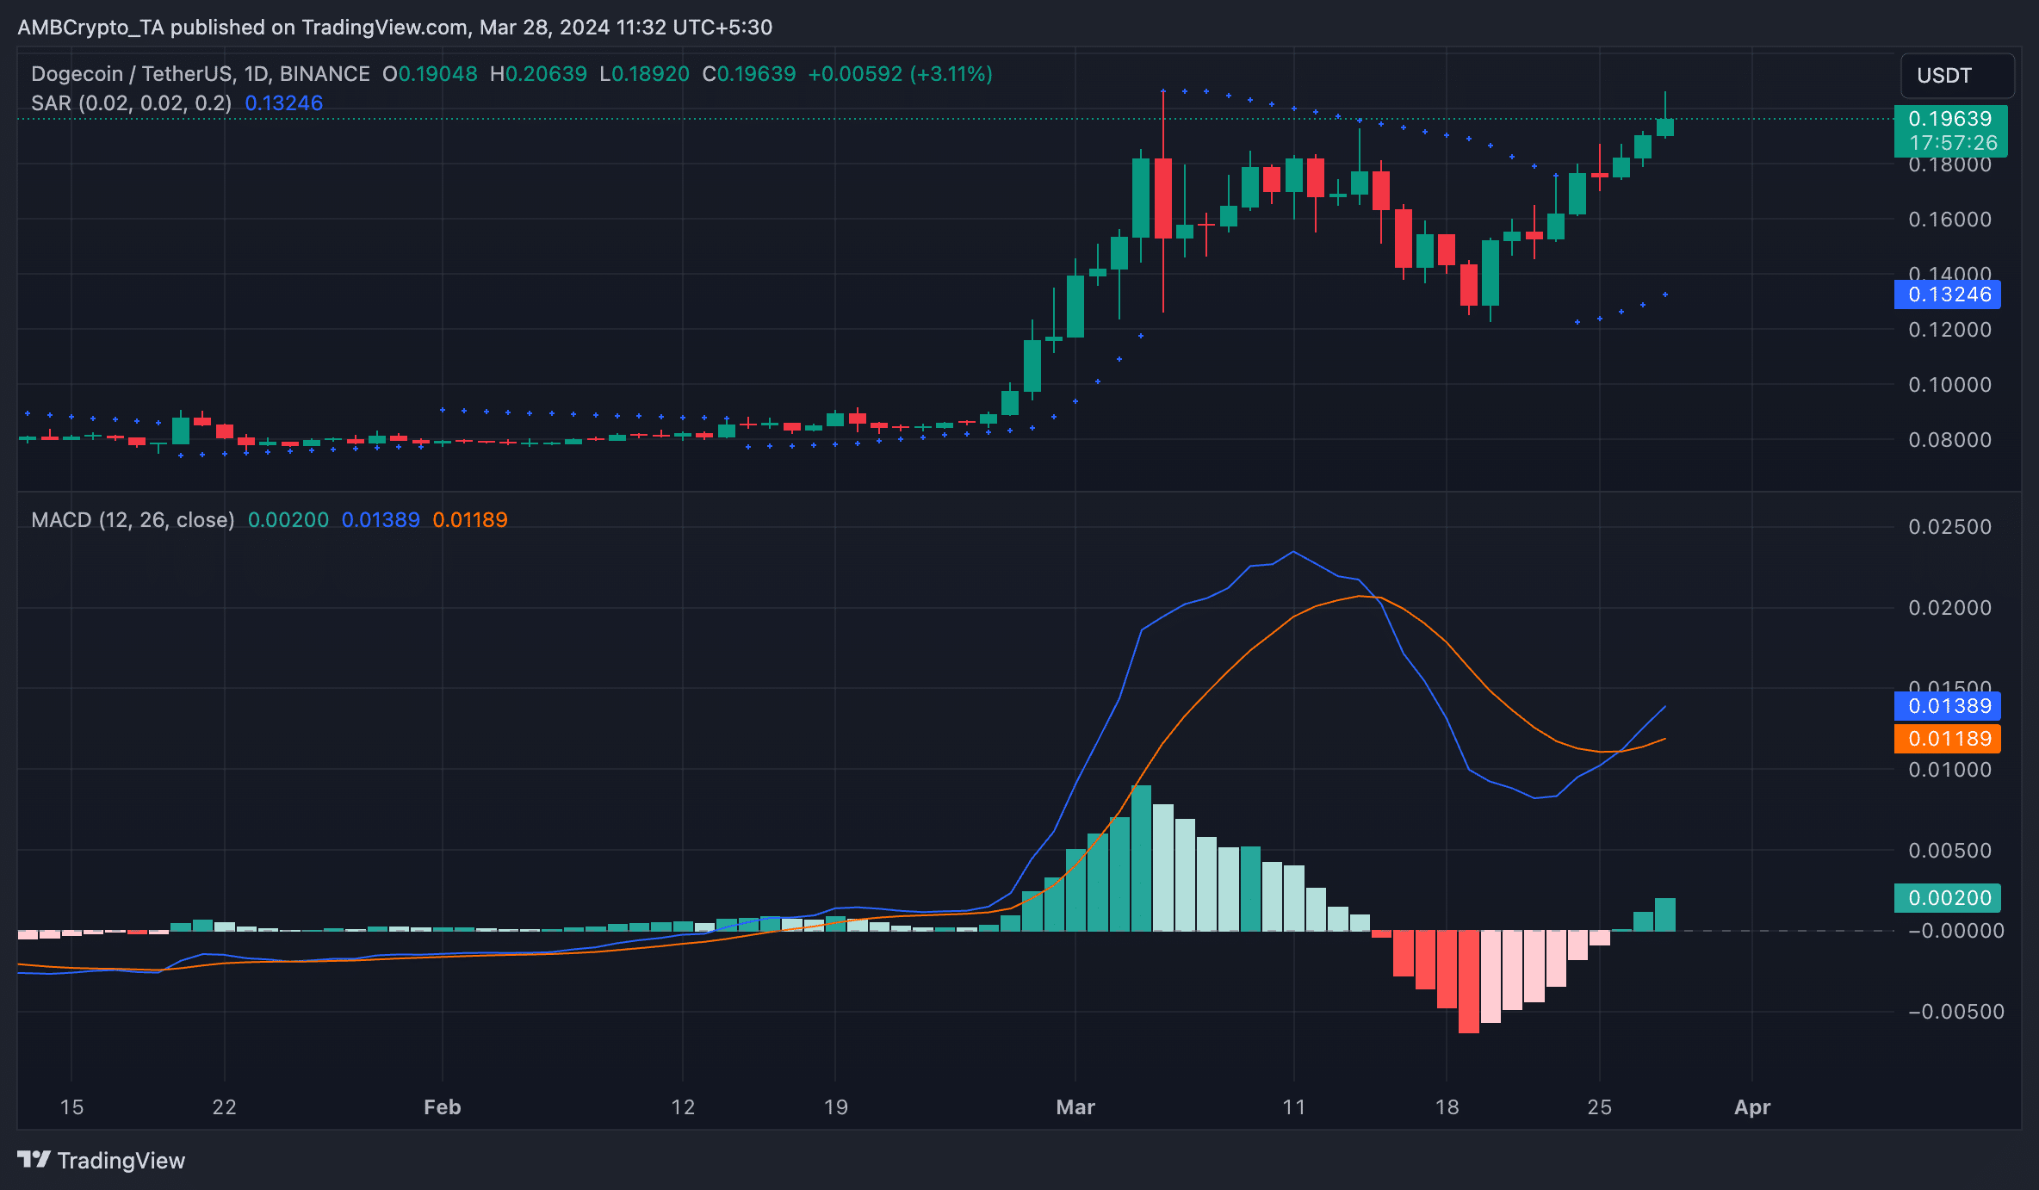This screenshot has height=1190, width=2039.
Task: Click the TradingView logo icon
Action: coord(34,1160)
